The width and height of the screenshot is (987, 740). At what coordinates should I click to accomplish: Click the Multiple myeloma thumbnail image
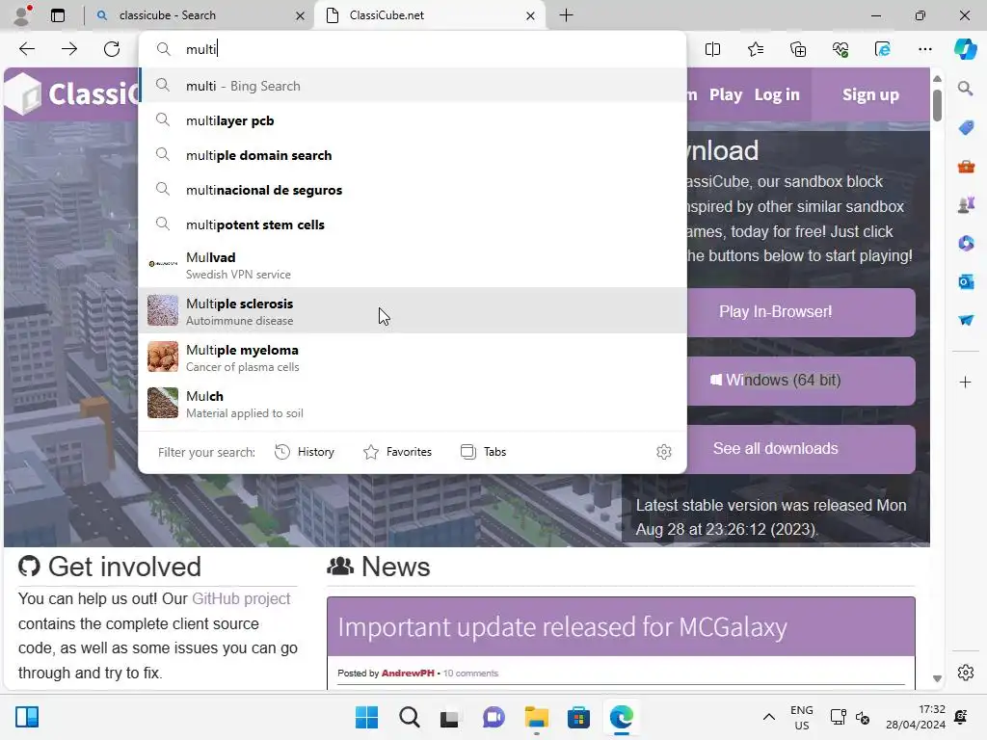[162, 357]
